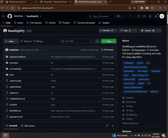Open the issues icon in header
The image size is (168, 138).
point(138,16)
